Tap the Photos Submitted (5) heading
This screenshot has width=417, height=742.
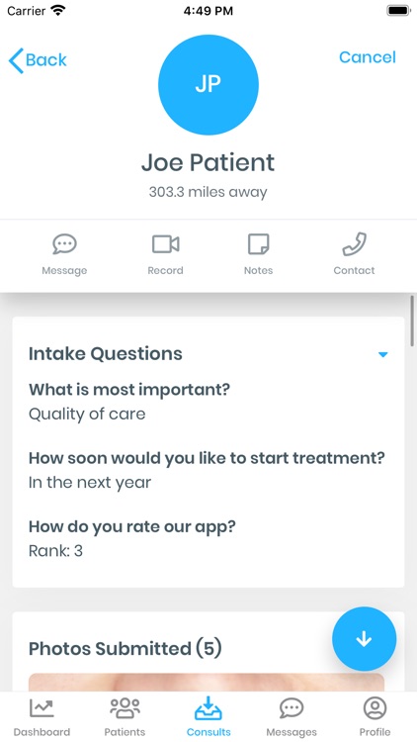125,648
